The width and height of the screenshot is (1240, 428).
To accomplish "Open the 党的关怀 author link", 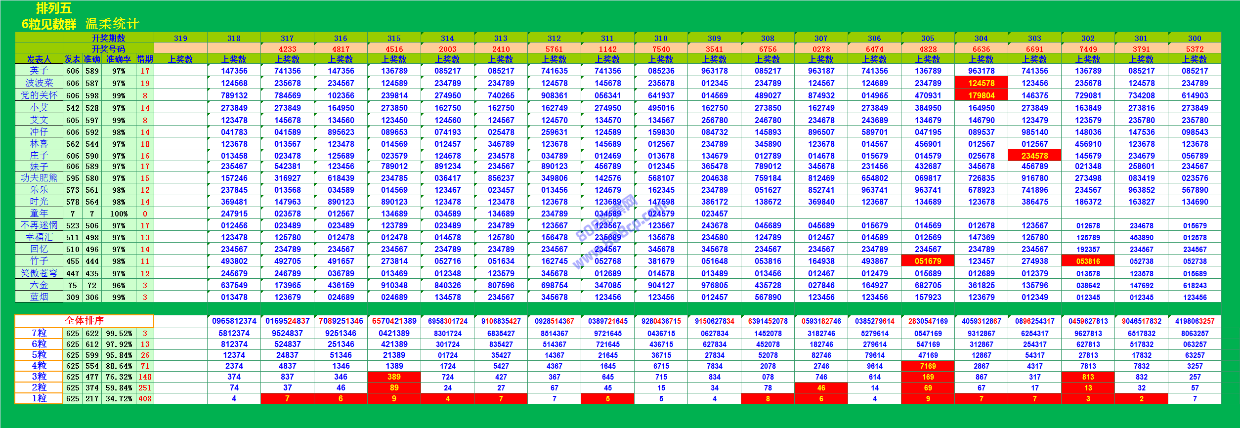I will tap(39, 95).
